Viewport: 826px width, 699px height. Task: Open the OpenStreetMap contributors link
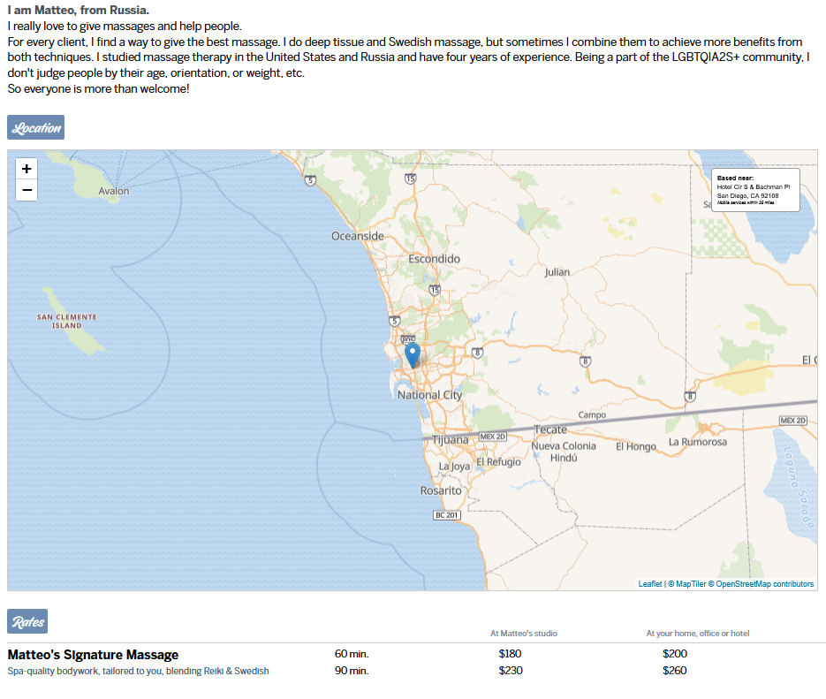pyautogui.click(x=764, y=584)
